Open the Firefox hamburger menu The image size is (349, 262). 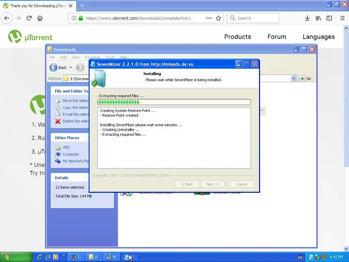pos(342,18)
